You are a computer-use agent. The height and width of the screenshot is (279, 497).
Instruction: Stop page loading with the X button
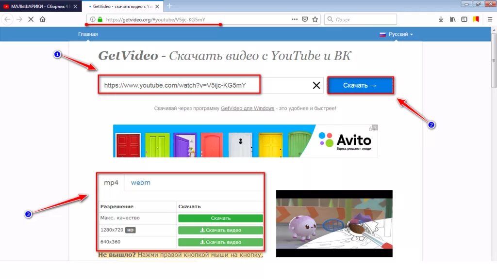(31, 19)
